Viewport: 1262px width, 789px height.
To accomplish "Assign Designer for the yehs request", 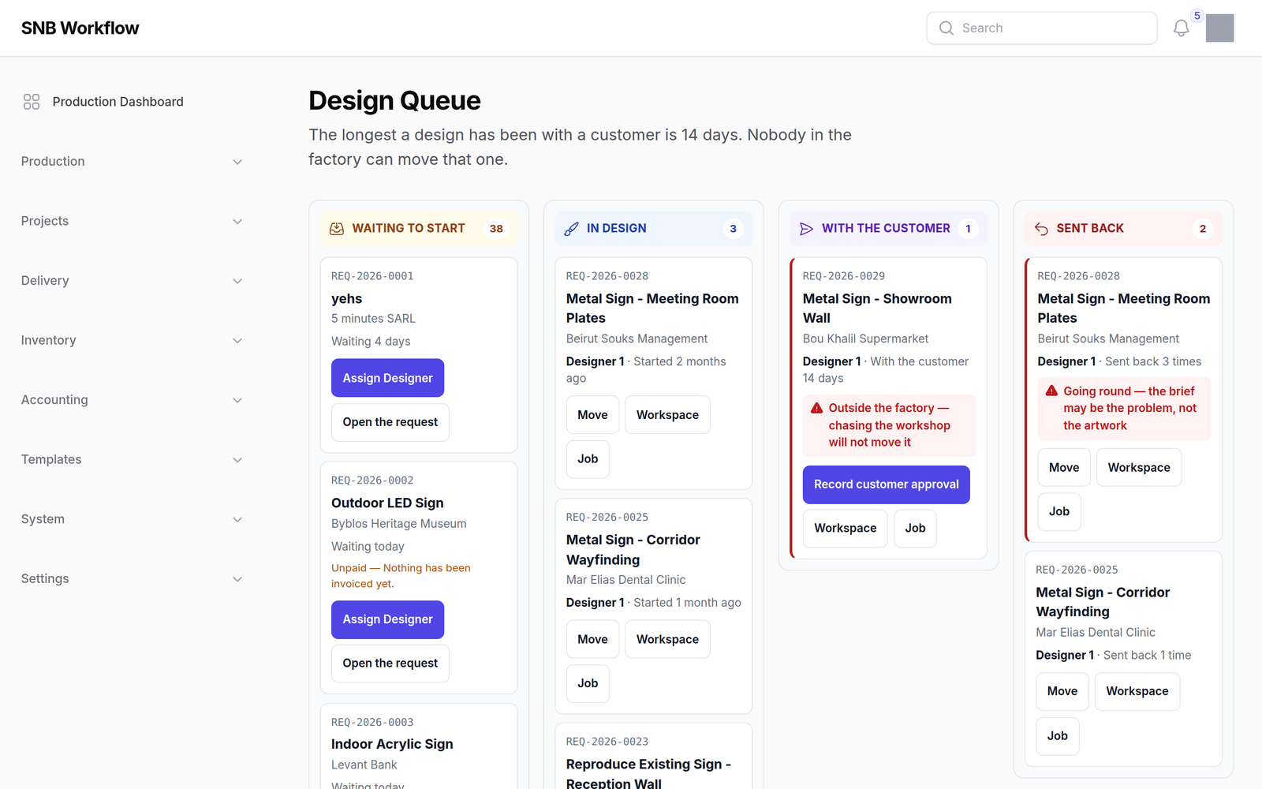I will coord(387,378).
